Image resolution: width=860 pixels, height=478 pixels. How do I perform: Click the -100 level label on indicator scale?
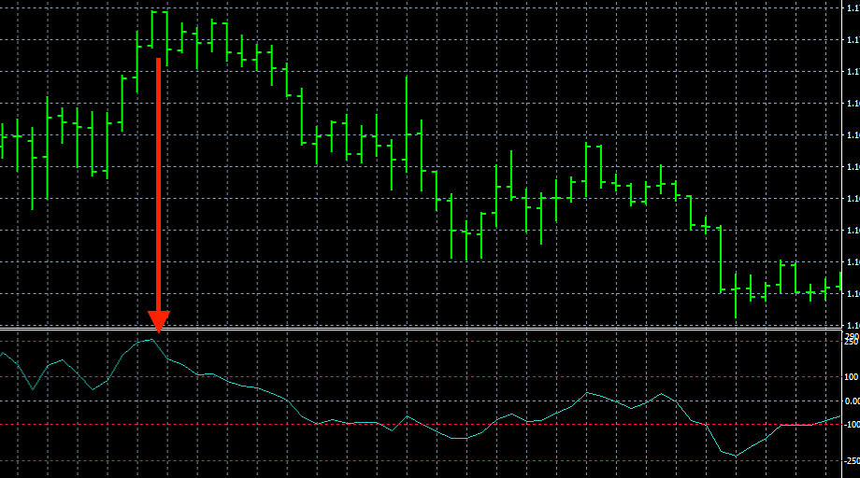(852, 425)
